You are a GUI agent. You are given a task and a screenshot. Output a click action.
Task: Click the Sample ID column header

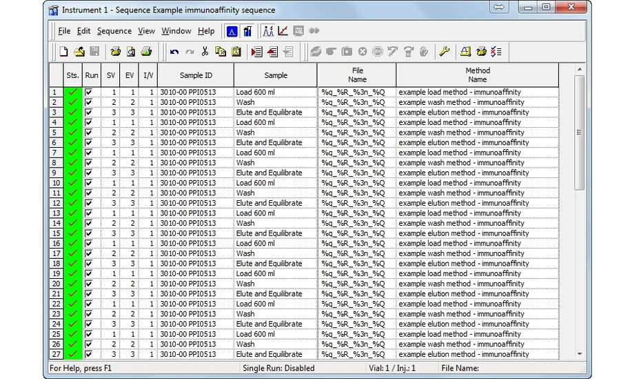pos(196,75)
